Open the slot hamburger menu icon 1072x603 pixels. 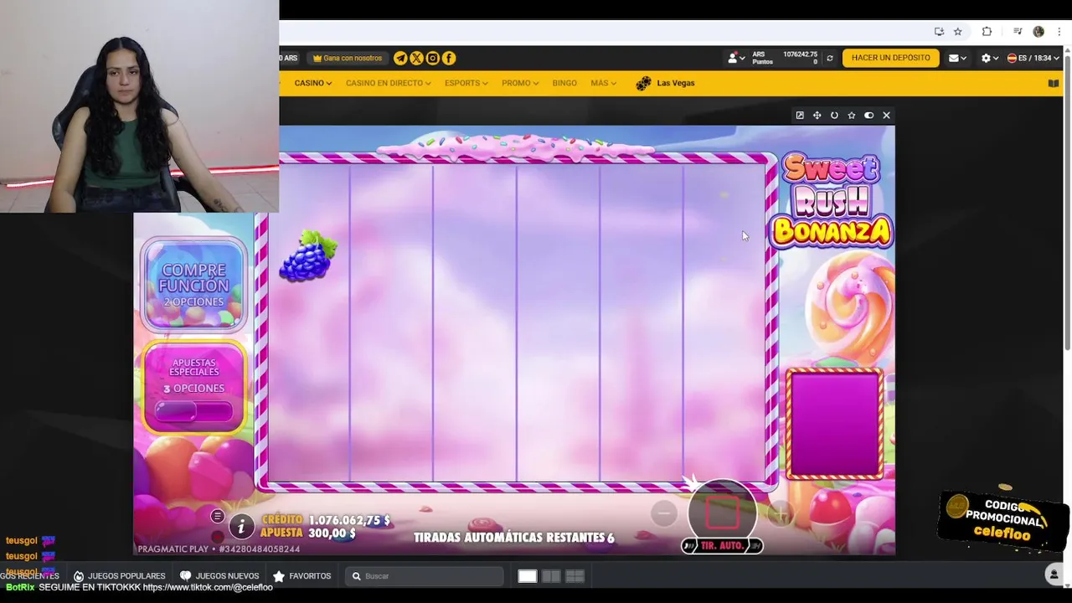click(x=218, y=516)
